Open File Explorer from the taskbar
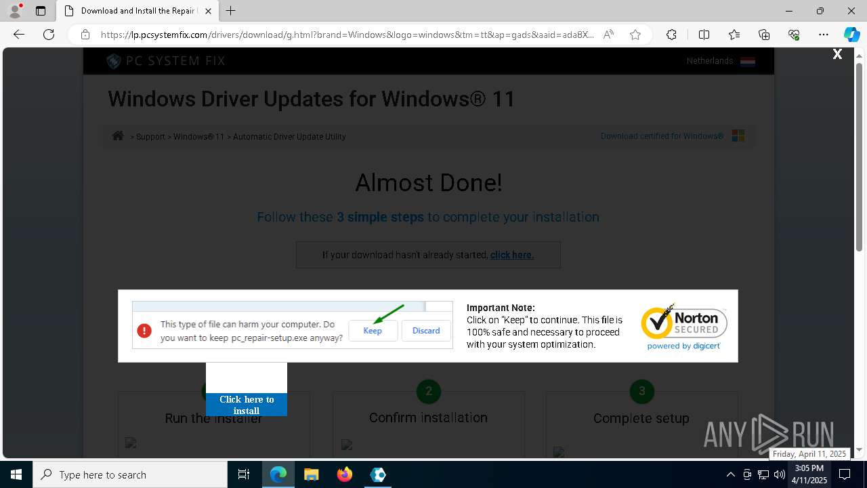 311,474
